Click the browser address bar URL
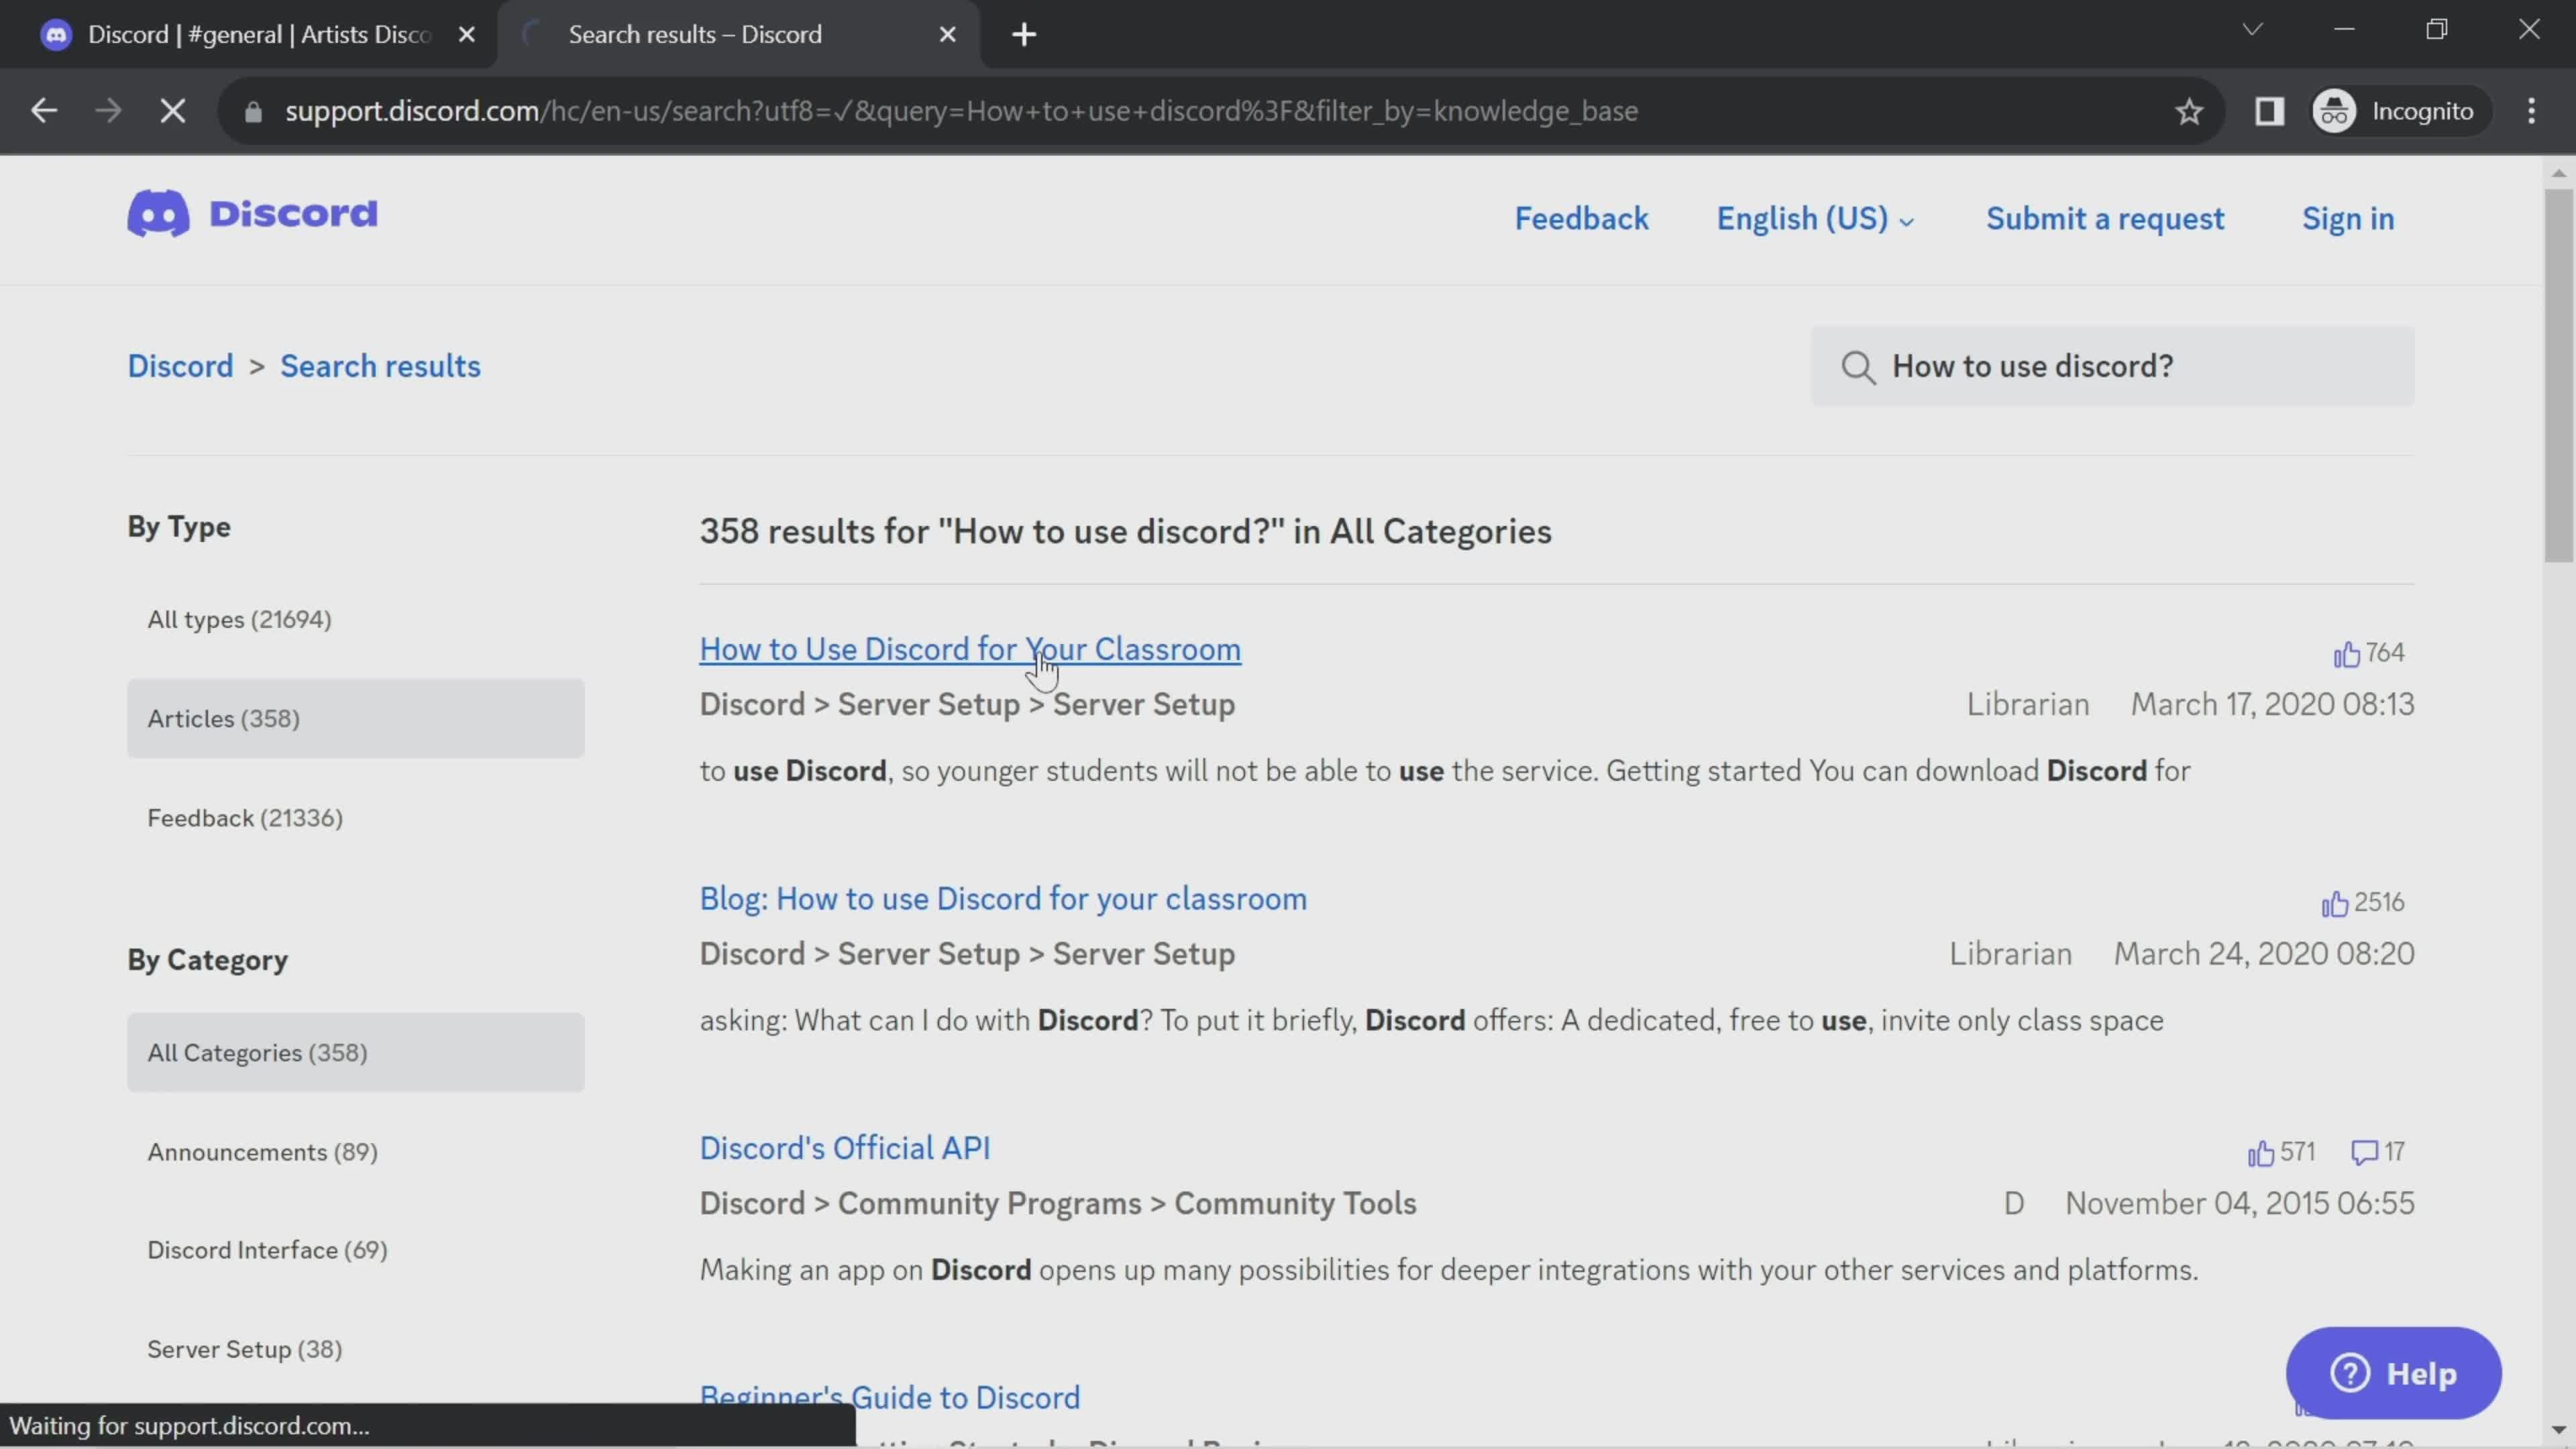 961,111
